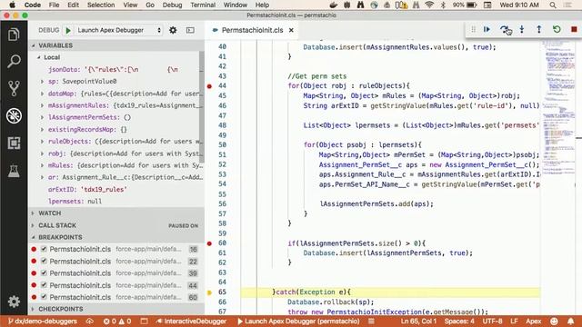582x327 pixels.
Task: Expand the CHECKPOINTS section
Action: pyautogui.click(x=116, y=309)
